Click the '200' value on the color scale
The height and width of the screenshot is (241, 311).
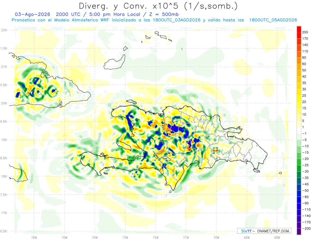coord(305,32)
